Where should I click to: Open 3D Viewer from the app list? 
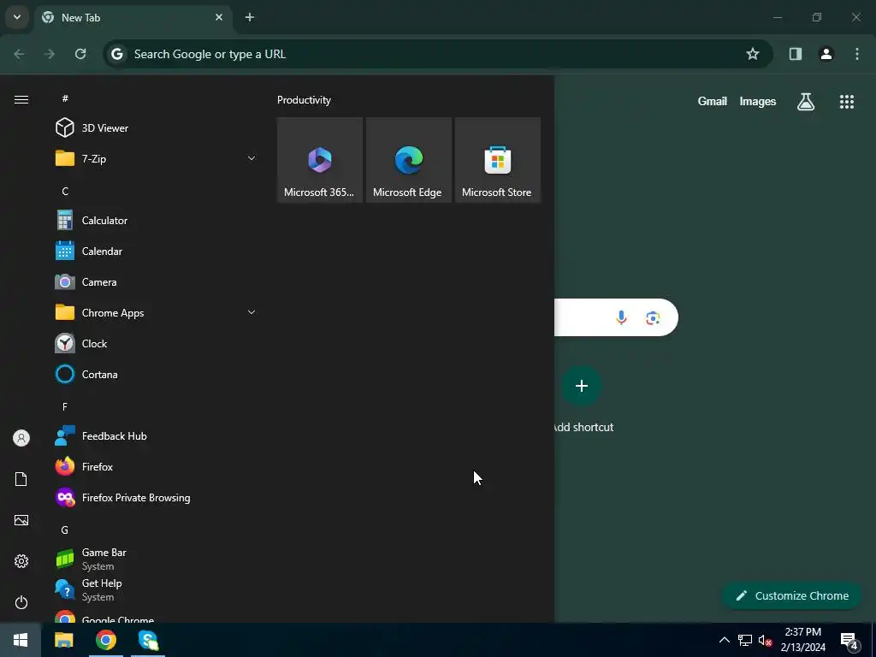[x=157, y=128]
